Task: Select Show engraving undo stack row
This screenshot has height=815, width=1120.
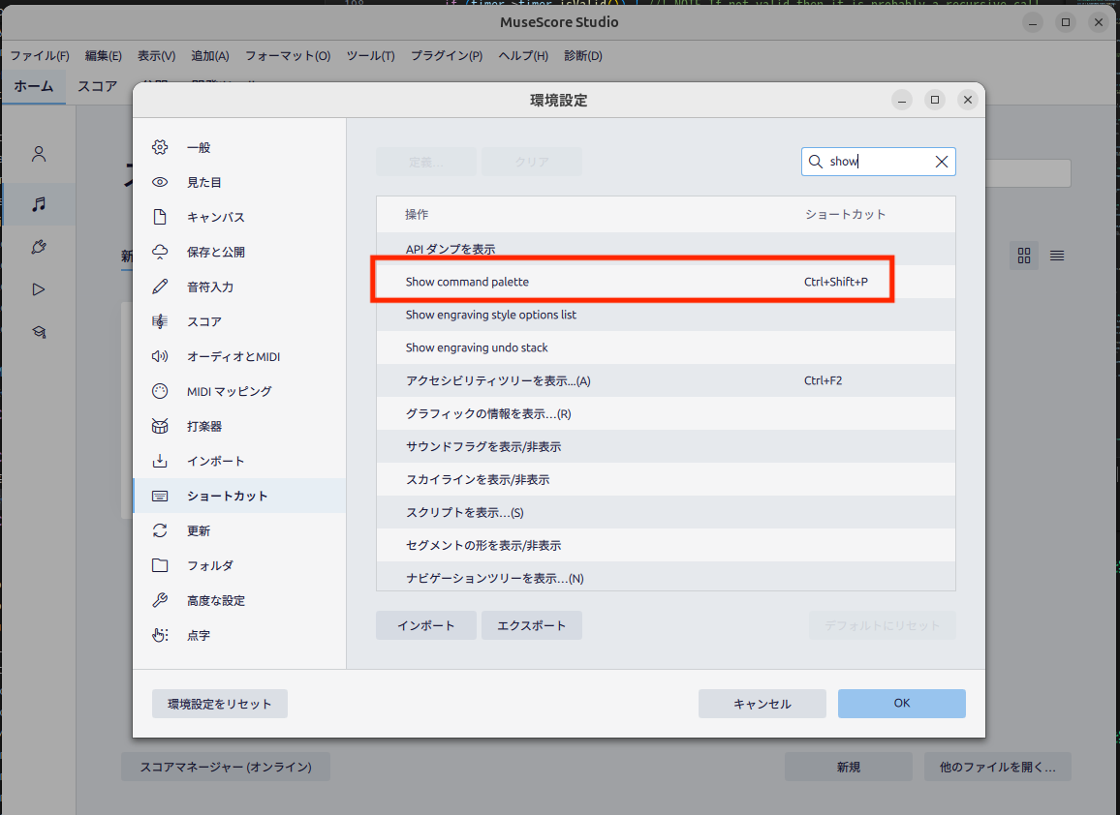Action: (x=666, y=347)
